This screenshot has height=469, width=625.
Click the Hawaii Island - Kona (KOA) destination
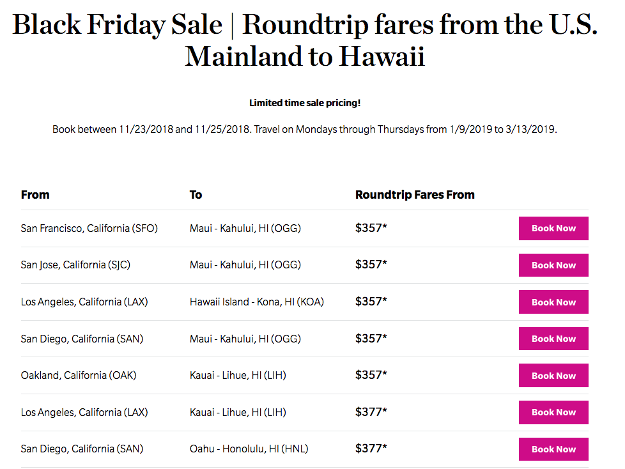256,302
